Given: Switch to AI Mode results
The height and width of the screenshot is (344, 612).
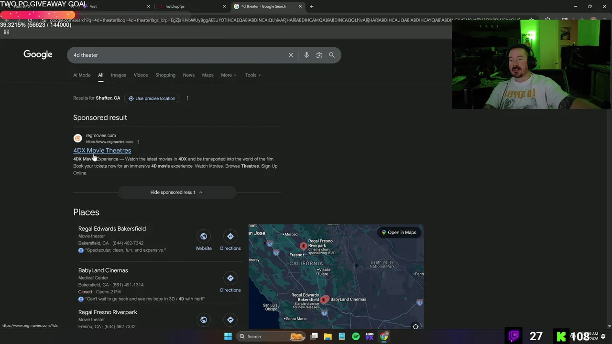Looking at the screenshot, I should tap(82, 75).
